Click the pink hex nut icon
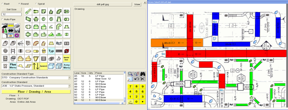 (x=17, y=35)
